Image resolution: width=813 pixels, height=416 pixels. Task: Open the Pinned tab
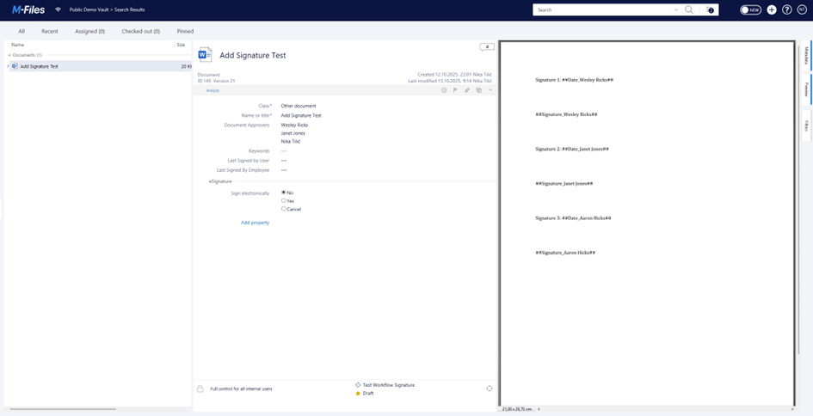click(185, 31)
